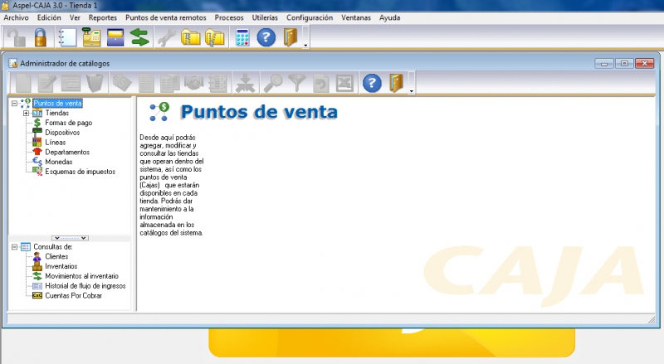The image size is (664, 364).
Task: Select Consultas de node
Action: (53, 247)
